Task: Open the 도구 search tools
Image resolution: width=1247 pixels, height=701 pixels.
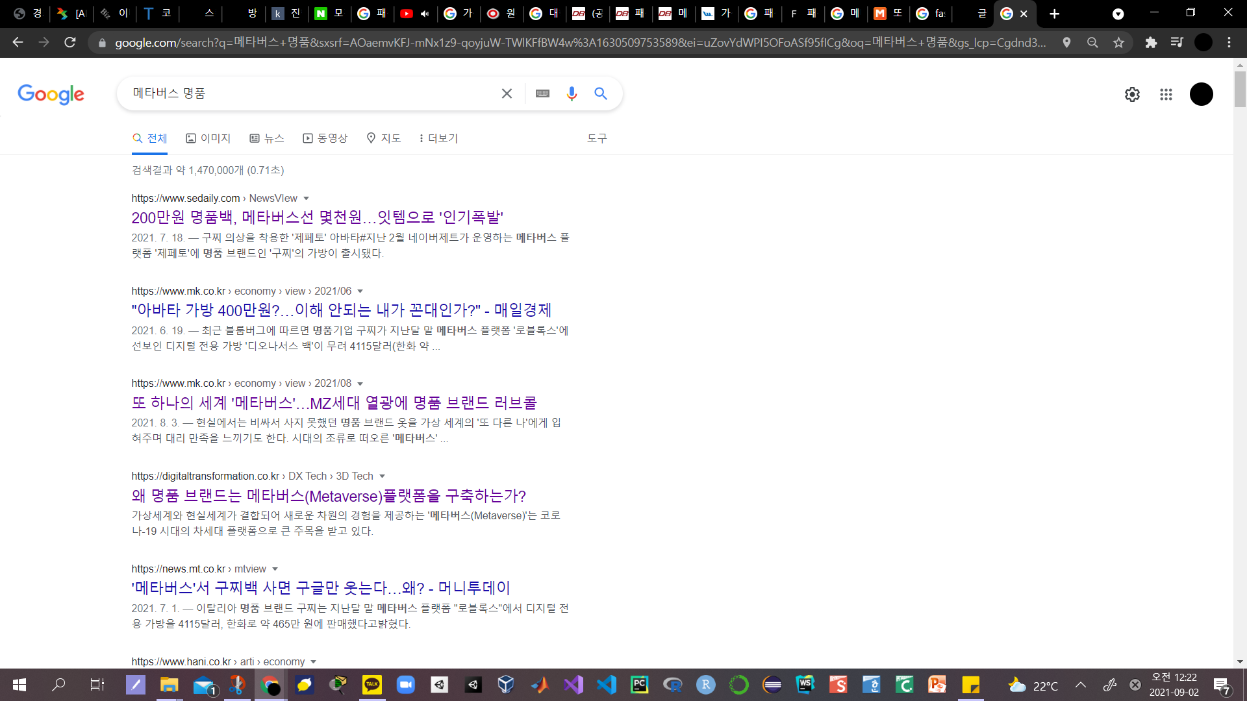Action: (596, 138)
